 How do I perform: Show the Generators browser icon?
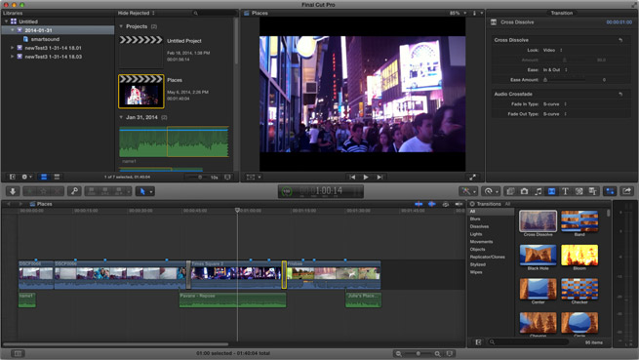(x=579, y=191)
